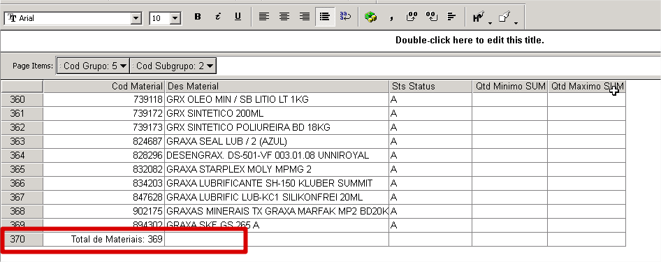Decrease decimal places

pyautogui.click(x=431, y=17)
